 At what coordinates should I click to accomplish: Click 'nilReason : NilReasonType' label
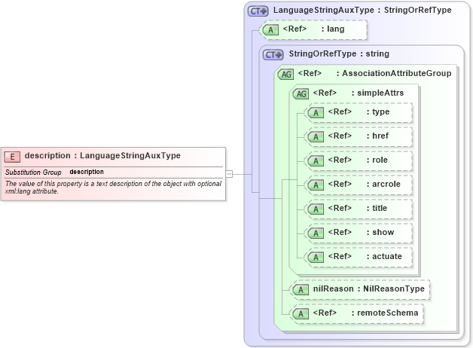[369, 289]
